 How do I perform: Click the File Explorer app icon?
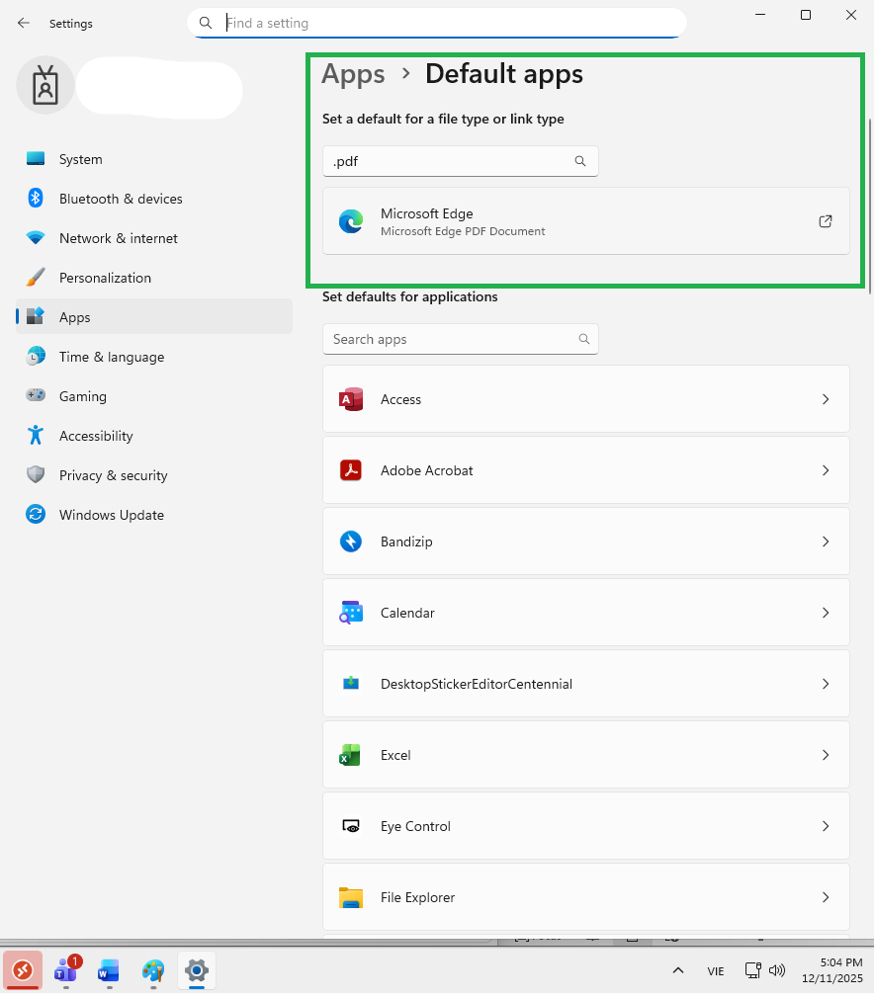click(x=351, y=898)
